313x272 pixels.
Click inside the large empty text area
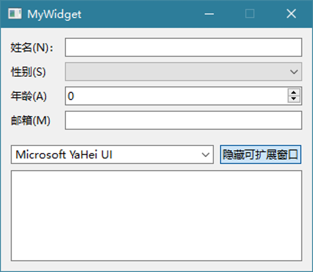point(156,216)
